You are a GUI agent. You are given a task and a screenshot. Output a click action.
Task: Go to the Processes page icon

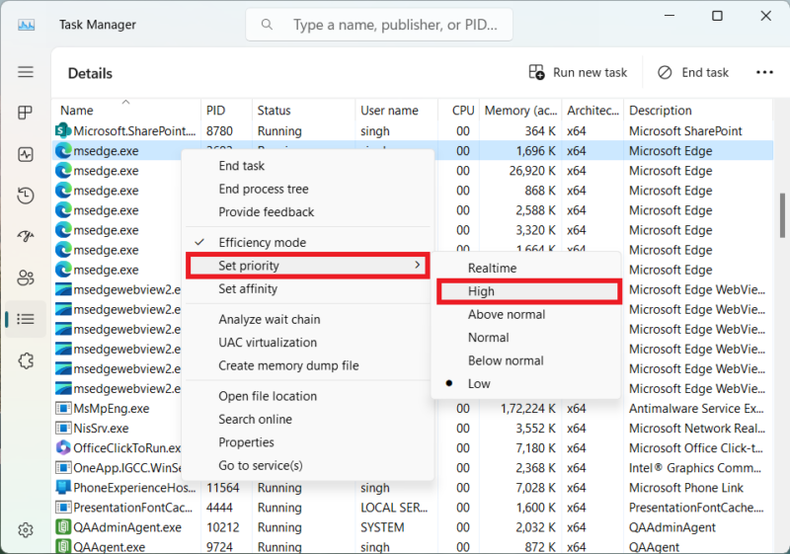click(26, 113)
